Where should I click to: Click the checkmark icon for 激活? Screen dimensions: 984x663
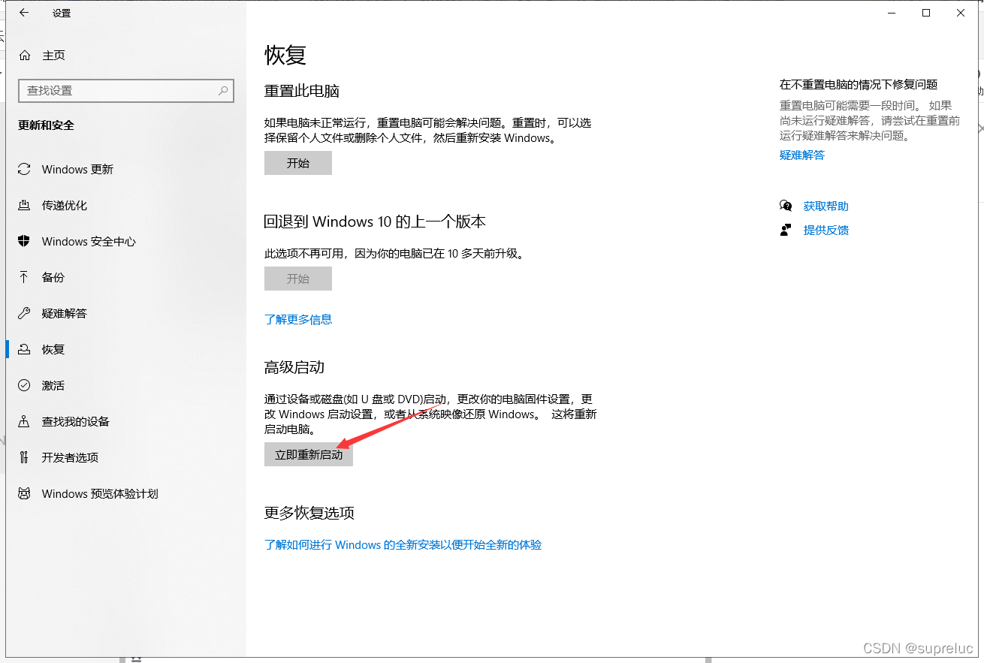tap(25, 386)
